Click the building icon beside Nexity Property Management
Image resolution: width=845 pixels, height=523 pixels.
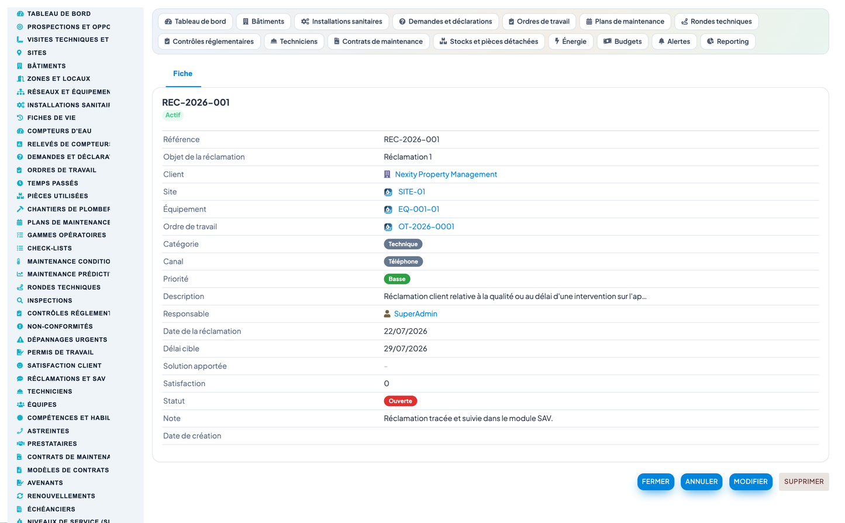(387, 174)
